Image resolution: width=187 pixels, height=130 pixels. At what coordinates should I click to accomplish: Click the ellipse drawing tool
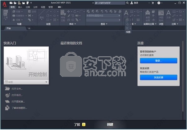55,15
